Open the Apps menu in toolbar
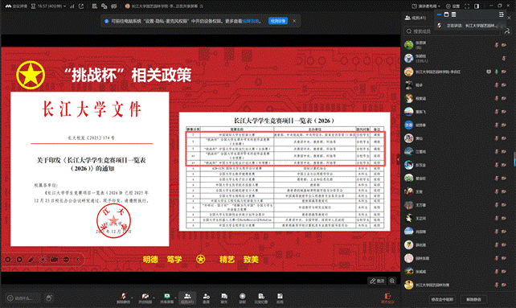The height and width of the screenshot is (308, 516). tap(280, 298)
